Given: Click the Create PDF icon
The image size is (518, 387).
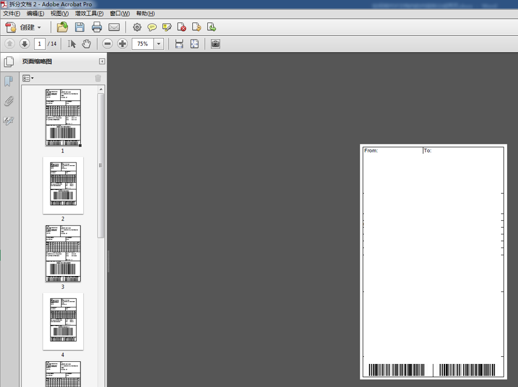Looking at the screenshot, I should coord(10,27).
